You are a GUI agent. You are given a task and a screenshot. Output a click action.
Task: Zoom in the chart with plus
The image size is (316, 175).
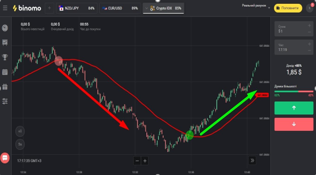coord(145,161)
